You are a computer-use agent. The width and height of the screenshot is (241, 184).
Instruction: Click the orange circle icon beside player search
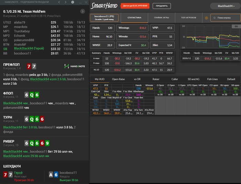(206, 18)
